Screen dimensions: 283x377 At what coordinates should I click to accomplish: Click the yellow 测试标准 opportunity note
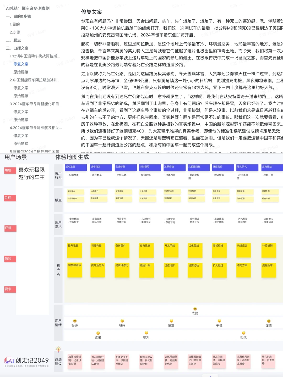pos(219,250)
